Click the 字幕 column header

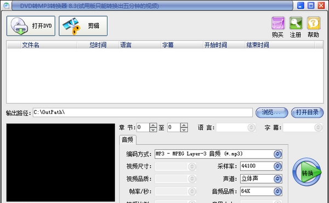[x=182, y=45]
